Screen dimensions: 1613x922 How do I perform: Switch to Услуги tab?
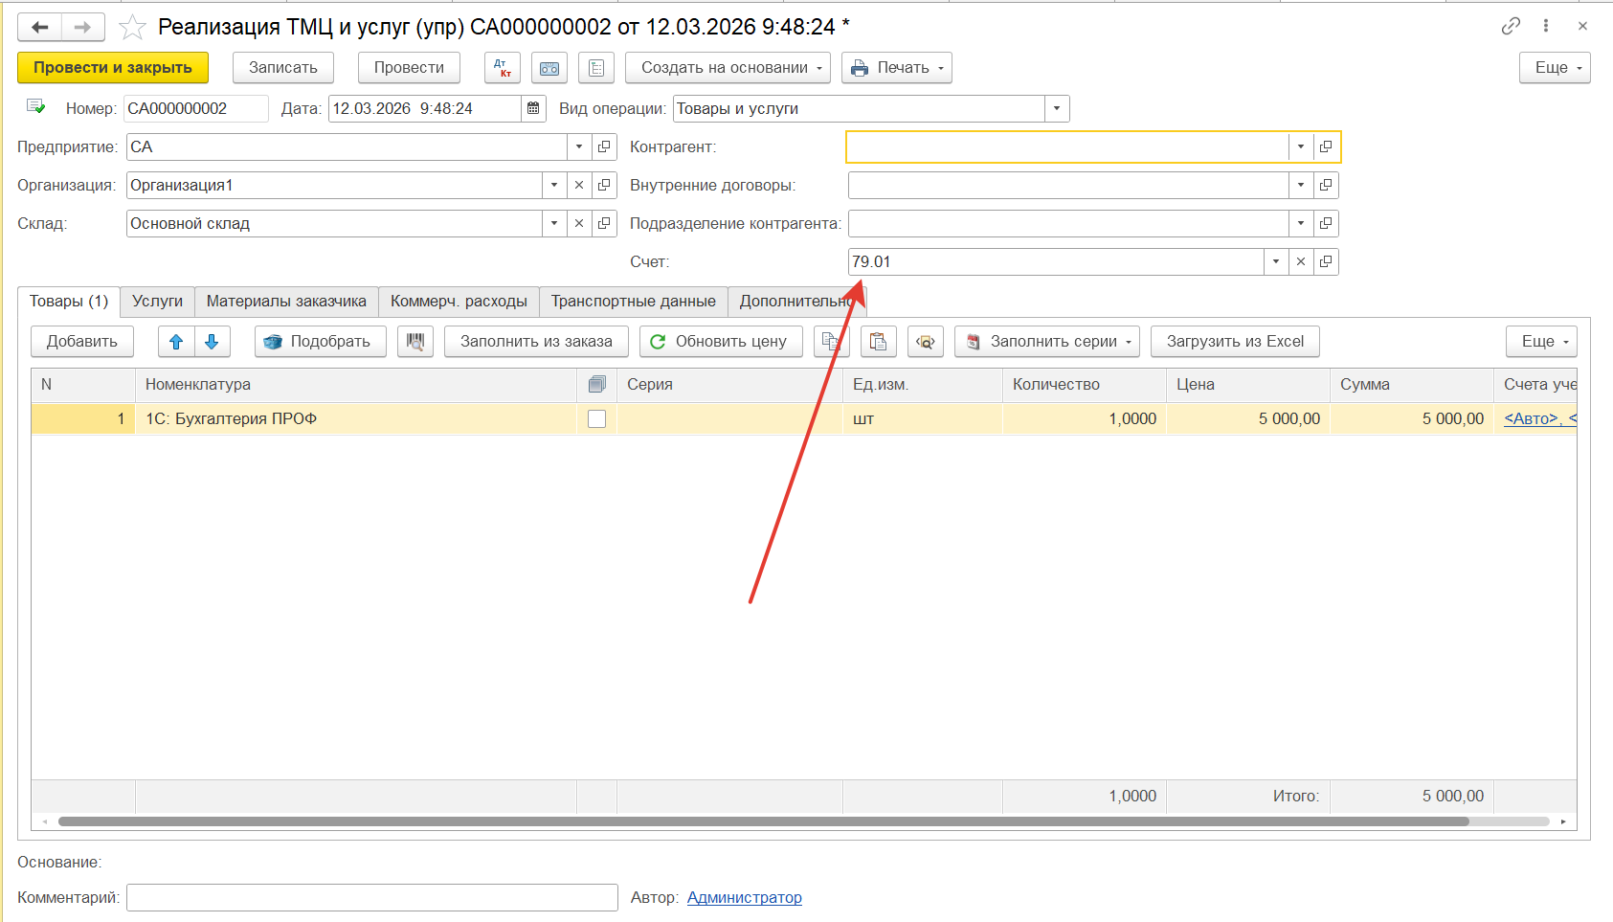tap(157, 302)
